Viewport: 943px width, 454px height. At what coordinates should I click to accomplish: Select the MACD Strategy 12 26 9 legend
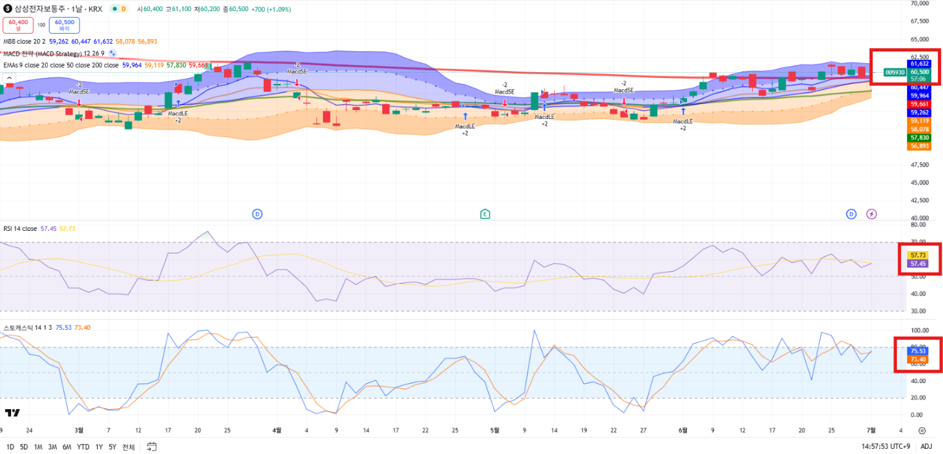point(53,53)
